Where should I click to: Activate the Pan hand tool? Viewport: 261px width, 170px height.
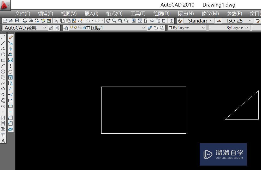pyautogui.click(x=108, y=21)
